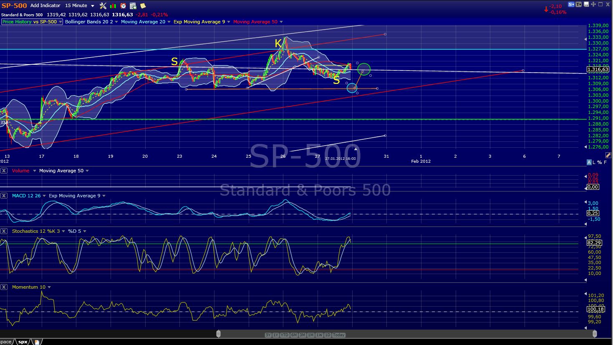
Task: Click the four-arrow move window icon
Action: tap(593, 4)
